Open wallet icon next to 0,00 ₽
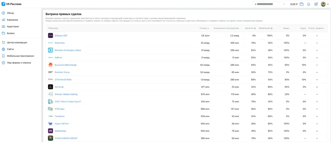331x142 pixels. tap(302, 4)
